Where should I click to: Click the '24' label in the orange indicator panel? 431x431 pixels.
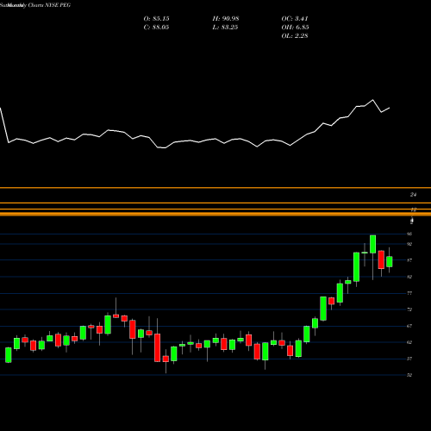(413, 195)
